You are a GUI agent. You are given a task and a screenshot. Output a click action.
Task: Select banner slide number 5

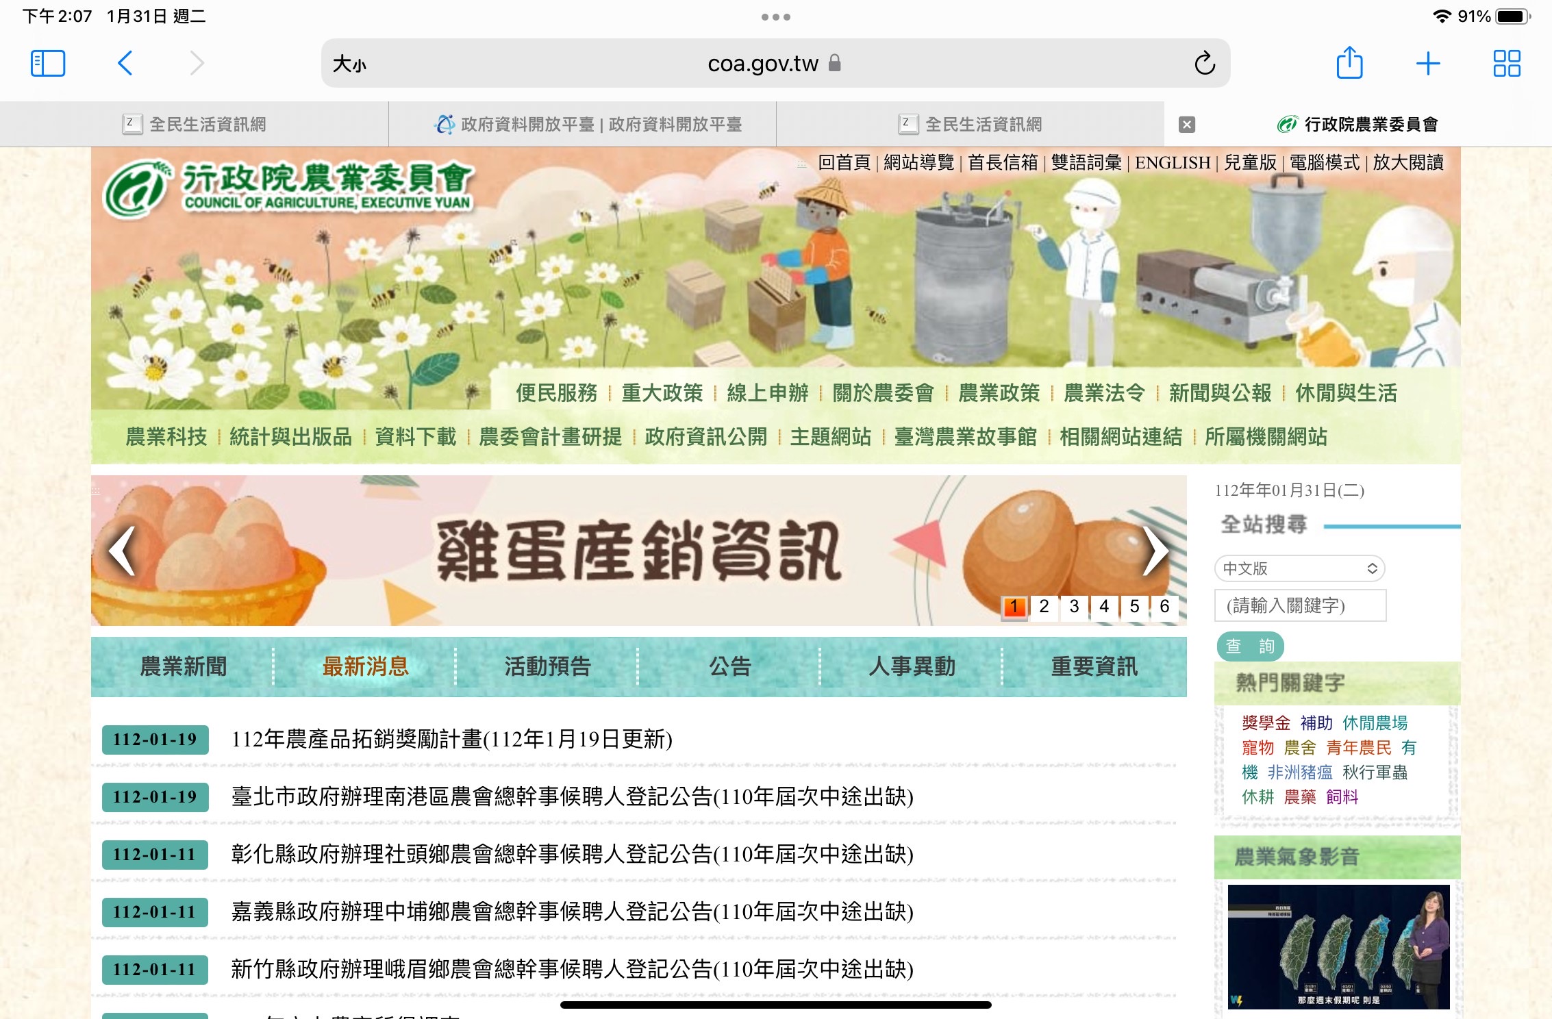coord(1134,607)
